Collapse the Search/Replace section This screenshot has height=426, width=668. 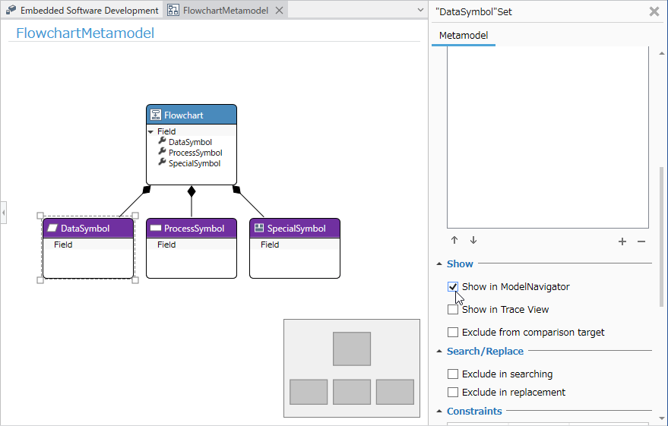(439, 351)
